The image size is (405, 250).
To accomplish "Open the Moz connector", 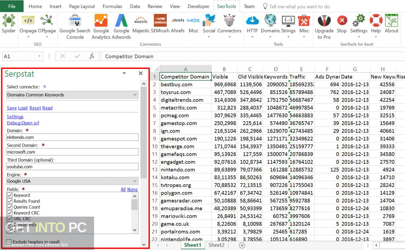I will pyautogui.click(x=193, y=24).
